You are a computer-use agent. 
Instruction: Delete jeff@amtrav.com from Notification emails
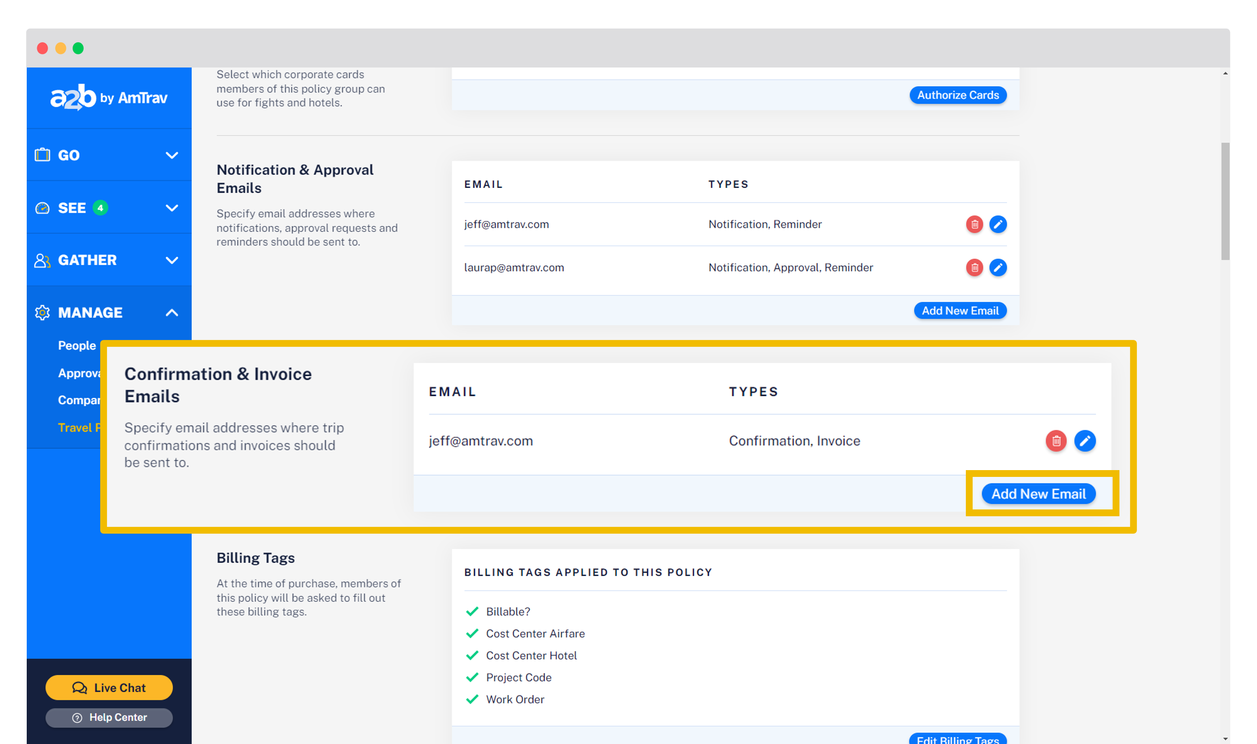click(974, 224)
